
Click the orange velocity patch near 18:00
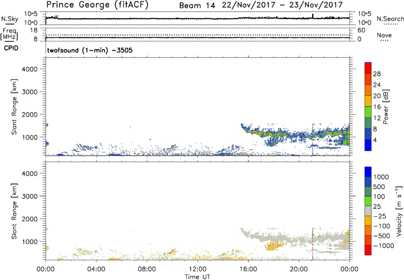coord(273,246)
